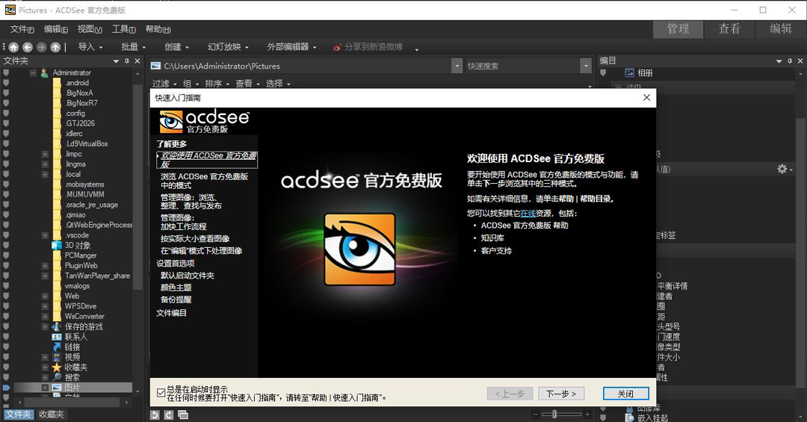Switch to the 收藏夹 bottom tab

point(52,415)
